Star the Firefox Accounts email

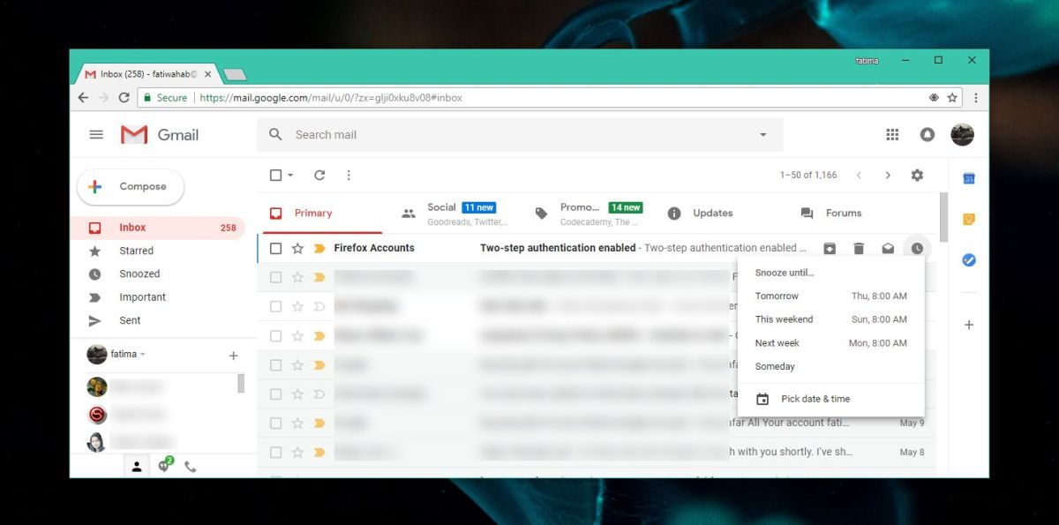[297, 249]
